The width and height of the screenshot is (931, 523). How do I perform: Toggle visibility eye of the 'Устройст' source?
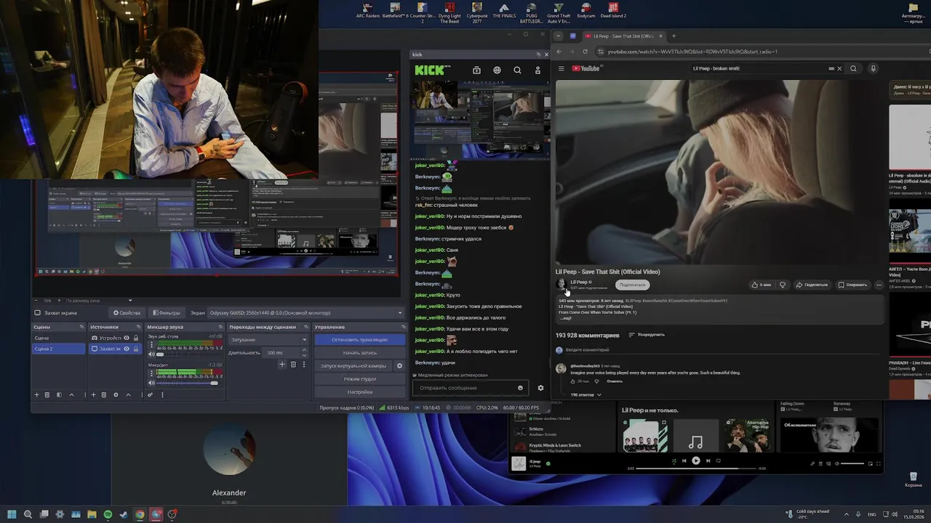pyautogui.click(x=127, y=338)
